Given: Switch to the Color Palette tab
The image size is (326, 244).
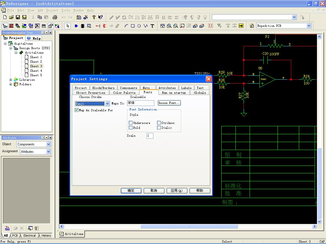Looking at the screenshot, I should (124, 93).
